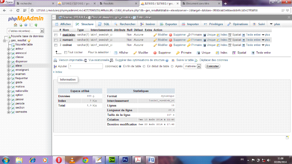Open VLC media player from taskbar
The width and height of the screenshot is (292, 164).
click(x=72, y=160)
